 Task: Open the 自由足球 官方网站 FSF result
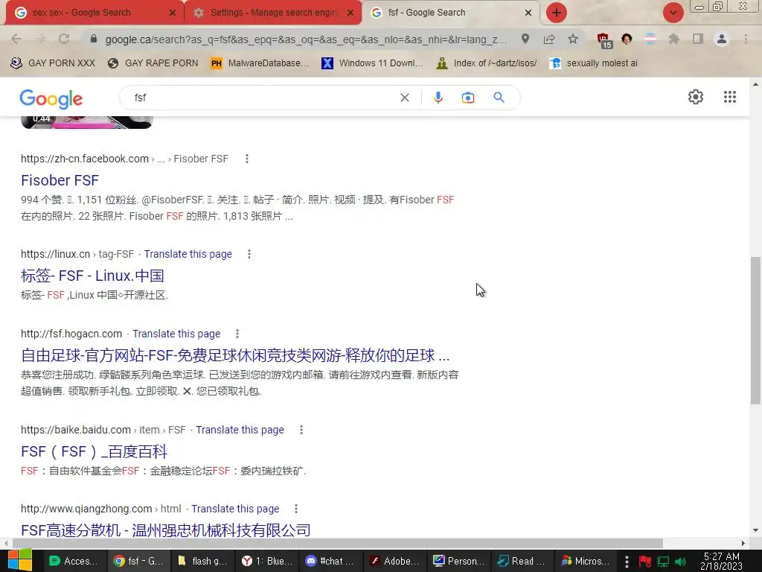[235, 355]
